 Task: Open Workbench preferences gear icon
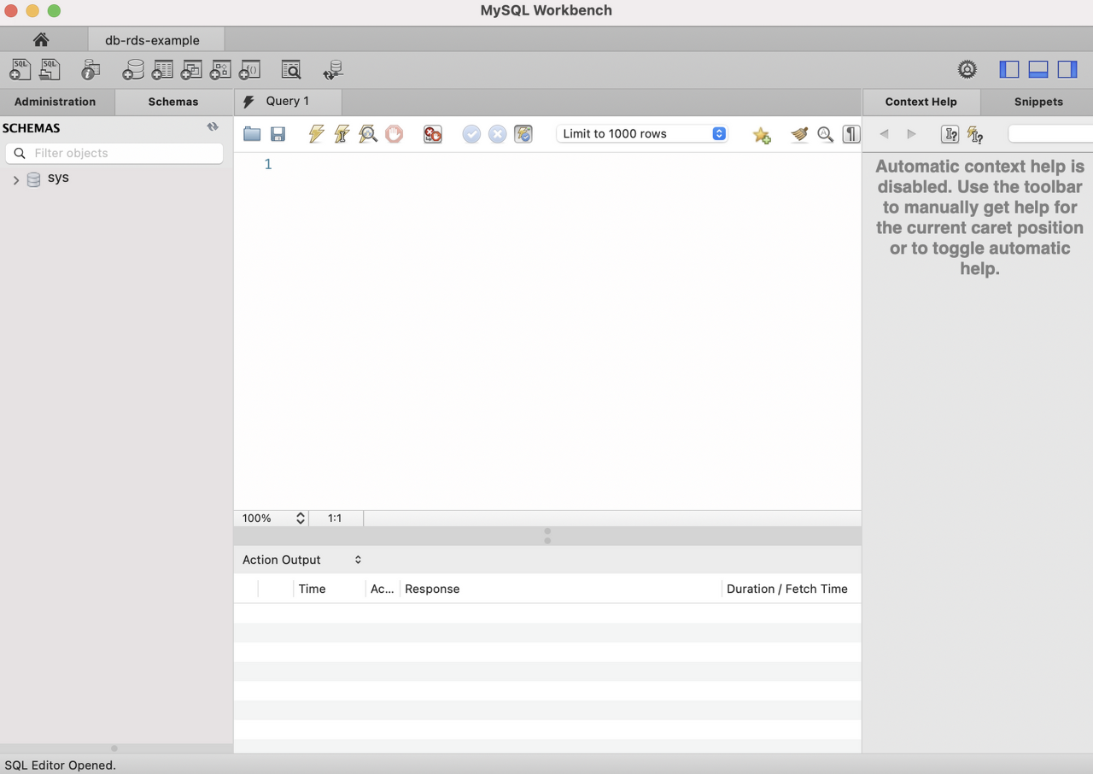click(x=967, y=70)
